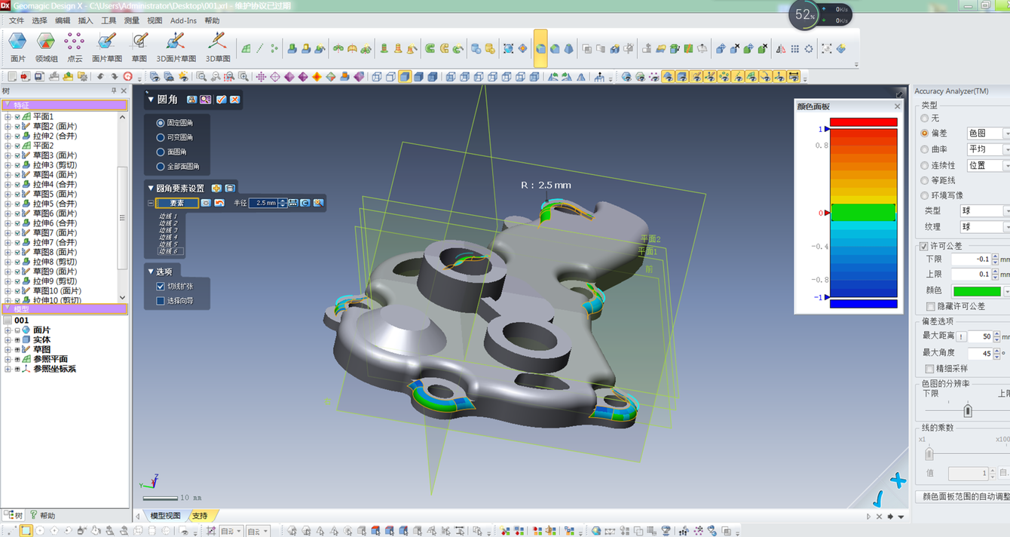Toggle the 许可公差 checkbox
The image size is (1010, 537).
pos(924,246)
